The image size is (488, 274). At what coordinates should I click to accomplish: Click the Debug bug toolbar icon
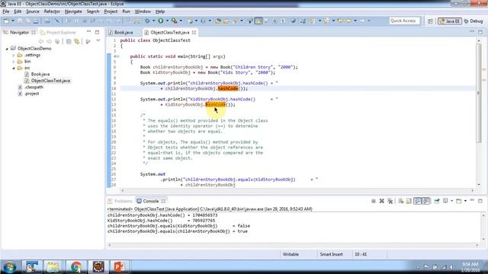click(147, 21)
